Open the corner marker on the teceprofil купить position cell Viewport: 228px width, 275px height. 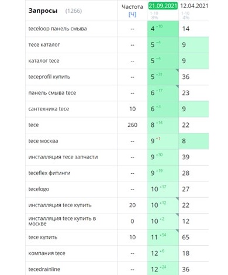pyautogui.click(x=177, y=70)
